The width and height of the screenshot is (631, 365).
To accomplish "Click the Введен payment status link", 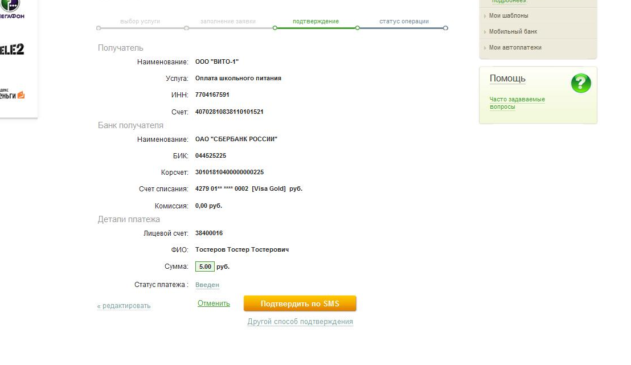I will pos(207,285).
